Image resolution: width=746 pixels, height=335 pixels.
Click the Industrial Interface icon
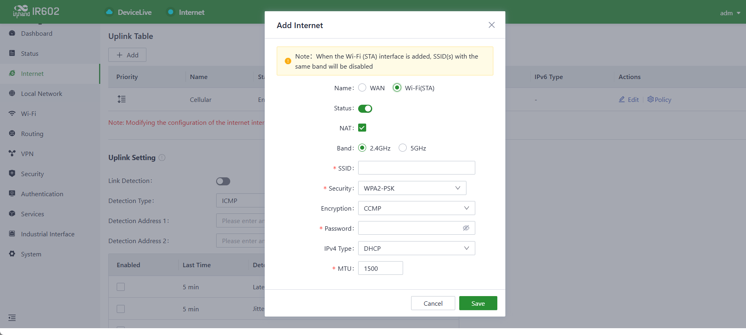[12, 234]
